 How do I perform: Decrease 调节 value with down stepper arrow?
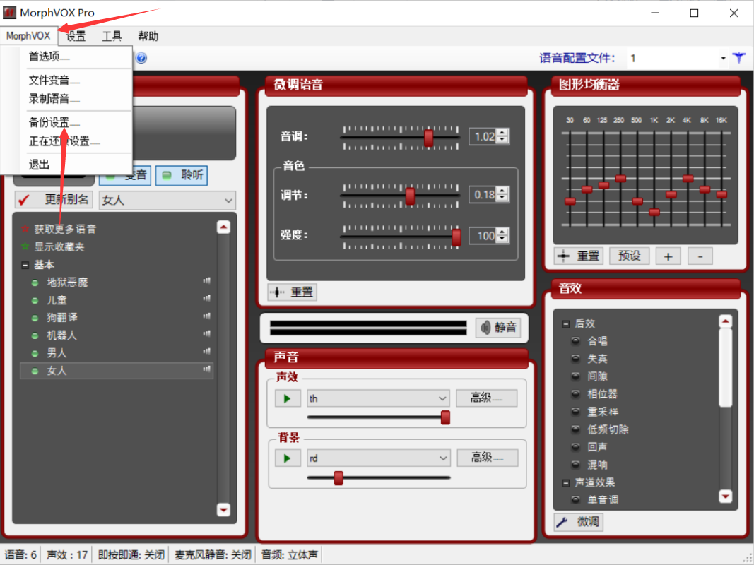502,198
